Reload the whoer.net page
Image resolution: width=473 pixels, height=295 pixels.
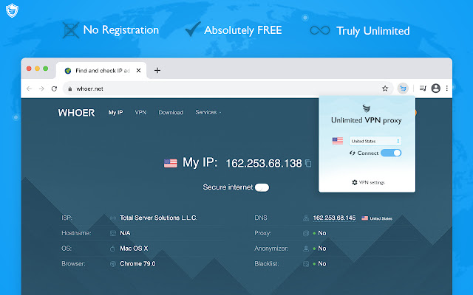[x=54, y=88]
